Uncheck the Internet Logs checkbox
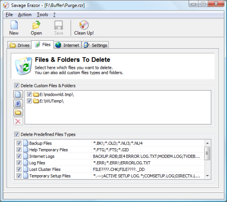 point(19,156)
